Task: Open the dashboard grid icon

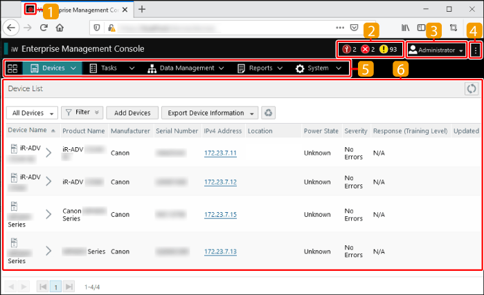Action: (12, 68)
